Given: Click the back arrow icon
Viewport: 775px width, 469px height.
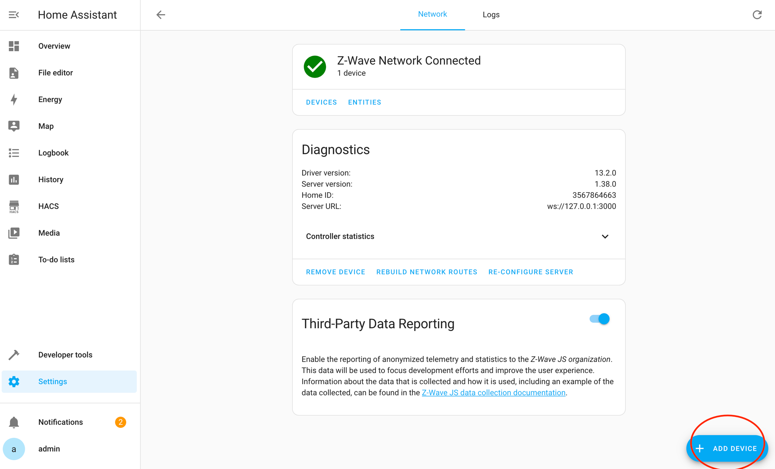Looking at the screenshot, I should pos(161,15).
